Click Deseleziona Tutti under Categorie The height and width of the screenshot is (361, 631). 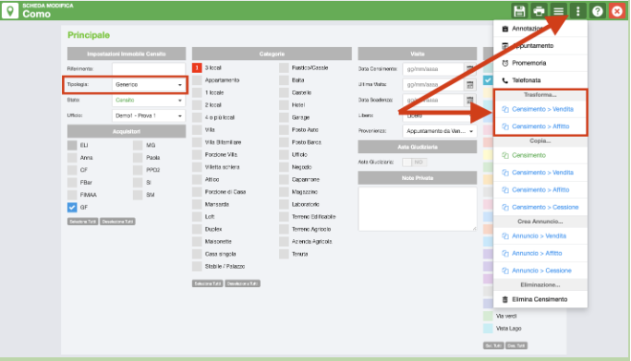(243, 283)
